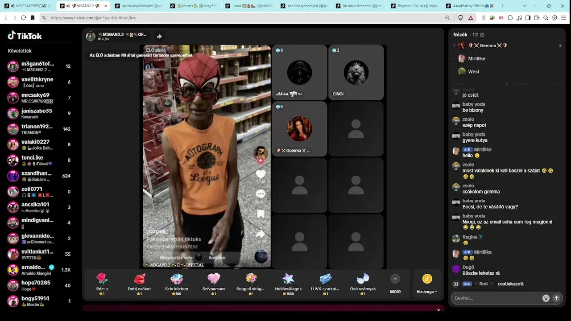Select the Gemma guest tile
The image size is (571, 321).
point(299,129)
